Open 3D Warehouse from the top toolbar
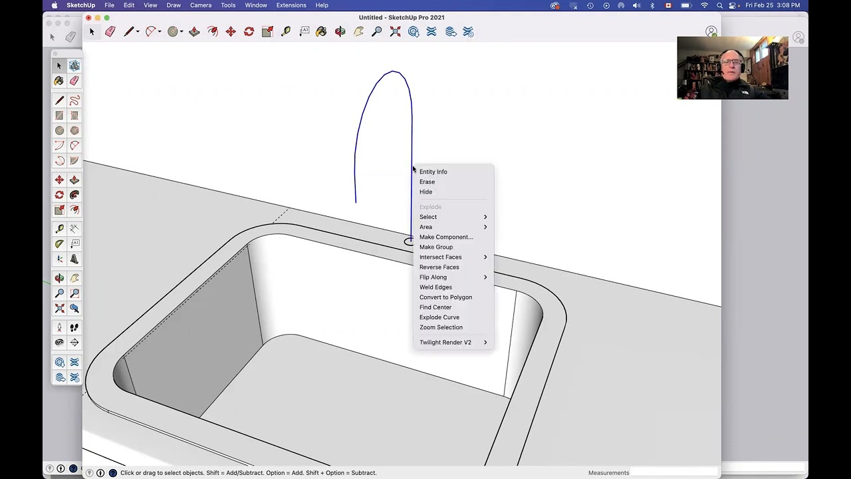Viewport: 851px width, 479px height. [414, 31]
